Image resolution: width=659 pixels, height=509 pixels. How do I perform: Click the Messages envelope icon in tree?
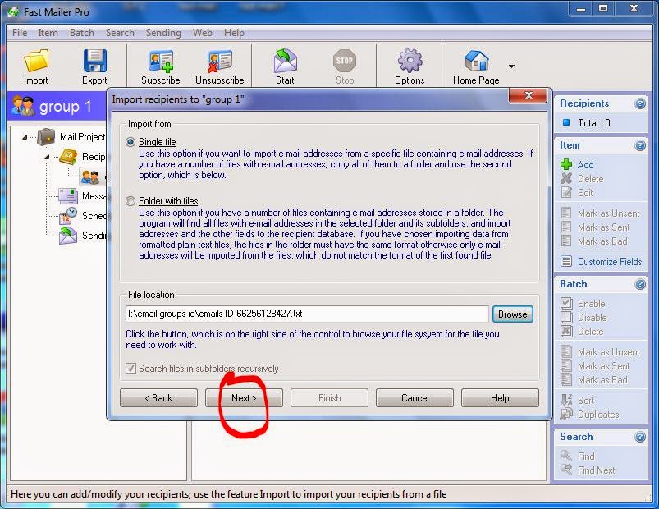pos(68,196)
